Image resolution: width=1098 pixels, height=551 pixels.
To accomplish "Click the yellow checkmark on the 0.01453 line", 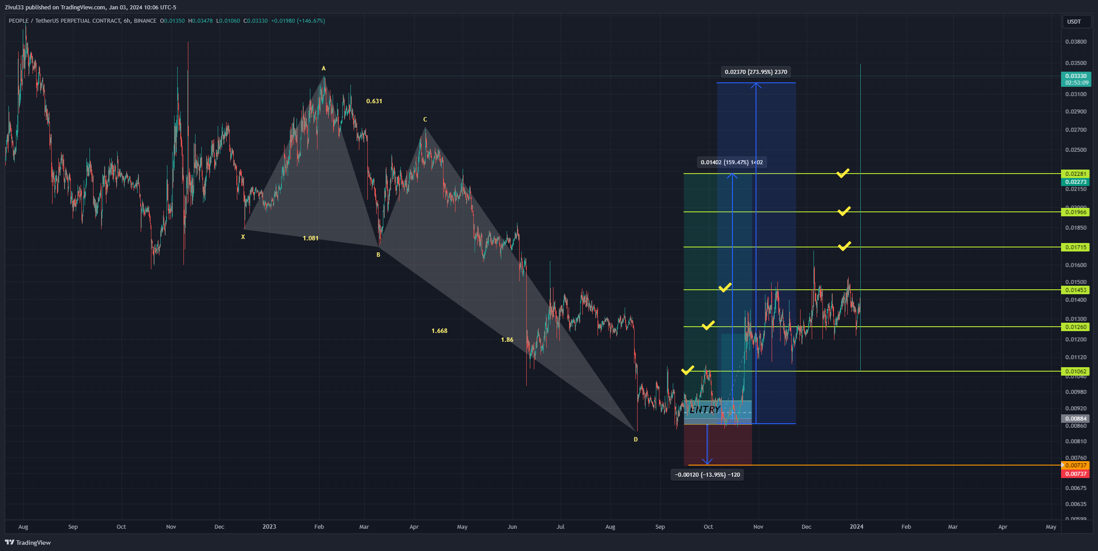I will click(725, 288).
